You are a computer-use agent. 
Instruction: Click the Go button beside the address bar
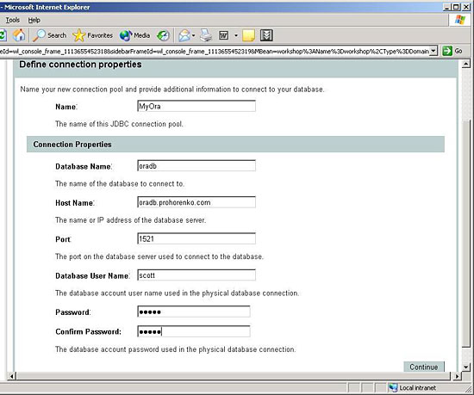tap(452, 51)
